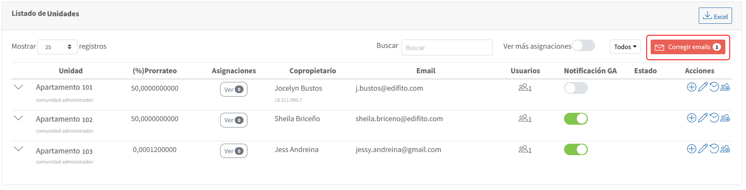The image size is (746, 190).
Task: Export the list with the Excel button
Action: point(715,16)
